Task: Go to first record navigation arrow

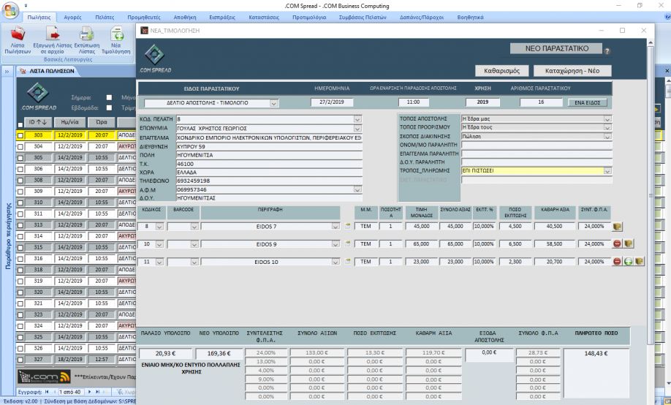Action: point(47,392)
